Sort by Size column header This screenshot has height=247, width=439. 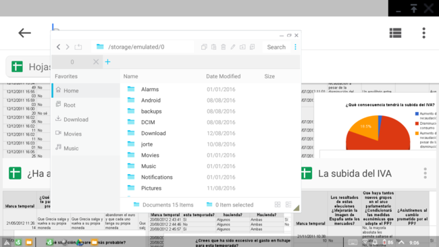pos(269,76)
